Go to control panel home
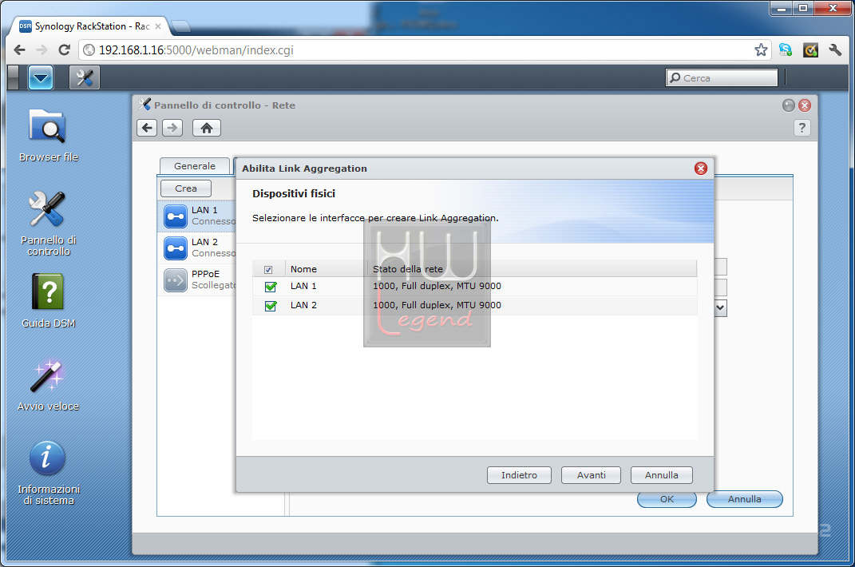The height and width of the screenshot is (567, 855). pos(207,129)
